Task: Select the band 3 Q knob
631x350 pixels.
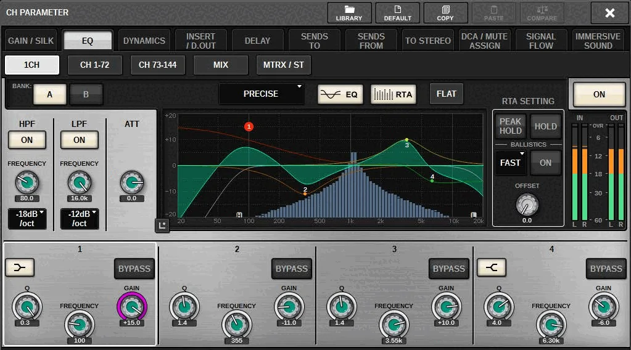Action: 342,307
